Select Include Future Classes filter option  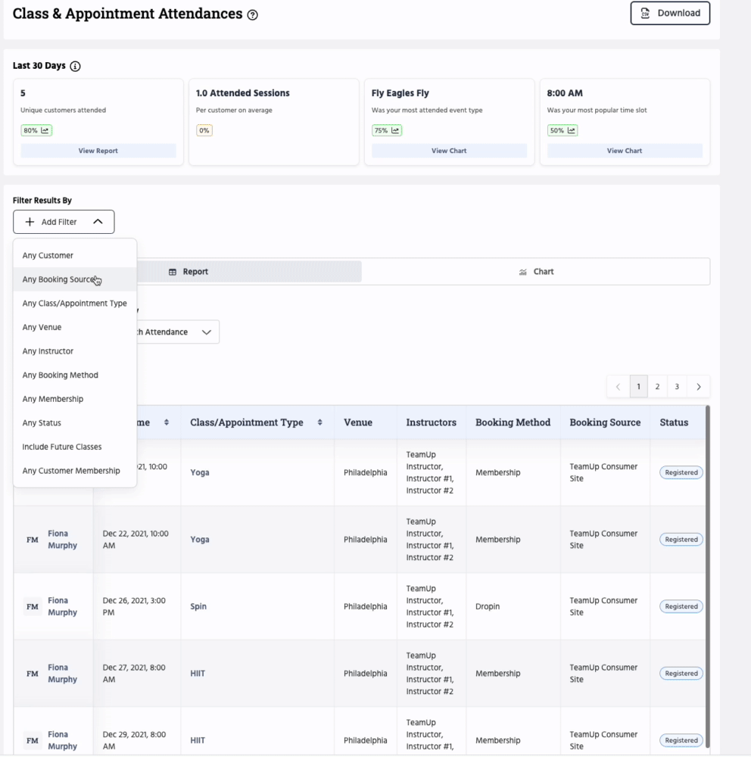tap(62, 447)
